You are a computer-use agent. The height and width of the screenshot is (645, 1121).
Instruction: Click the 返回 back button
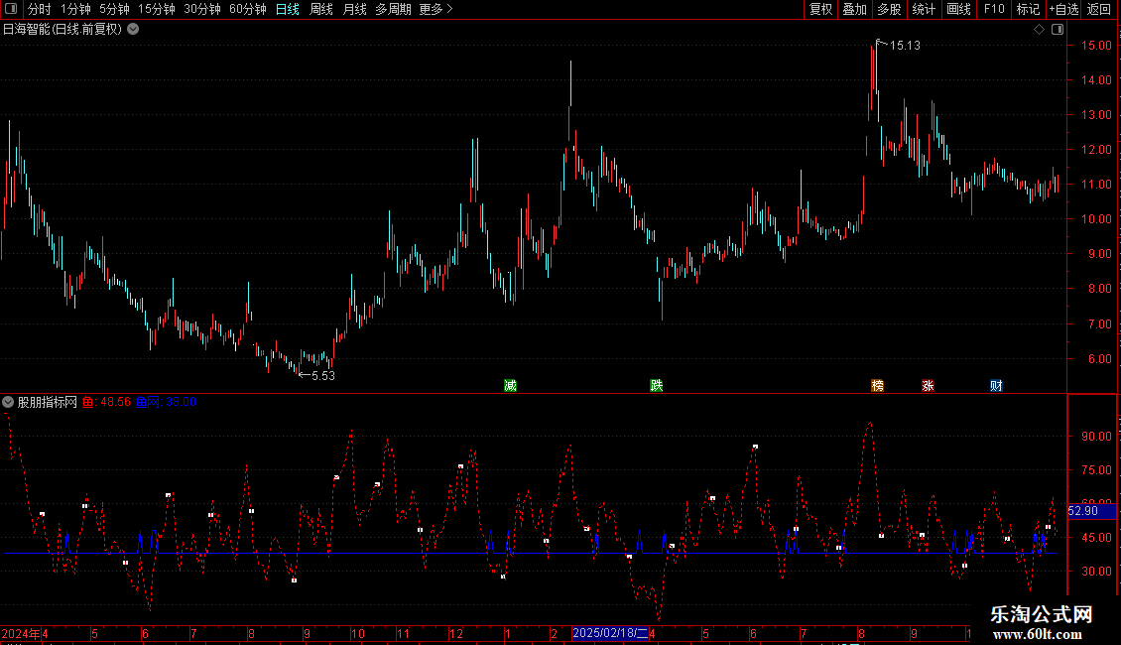1099,9
